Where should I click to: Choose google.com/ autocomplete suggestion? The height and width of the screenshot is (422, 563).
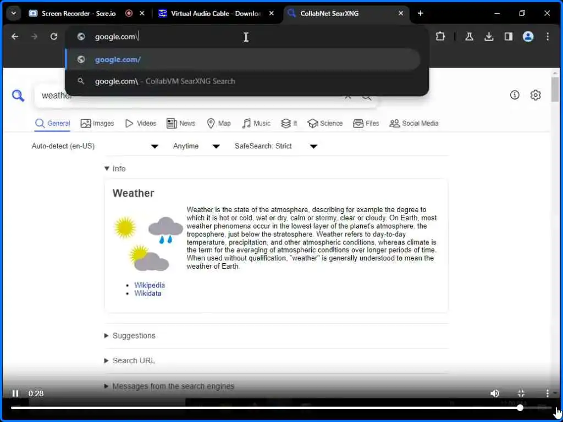click(243, 59)
